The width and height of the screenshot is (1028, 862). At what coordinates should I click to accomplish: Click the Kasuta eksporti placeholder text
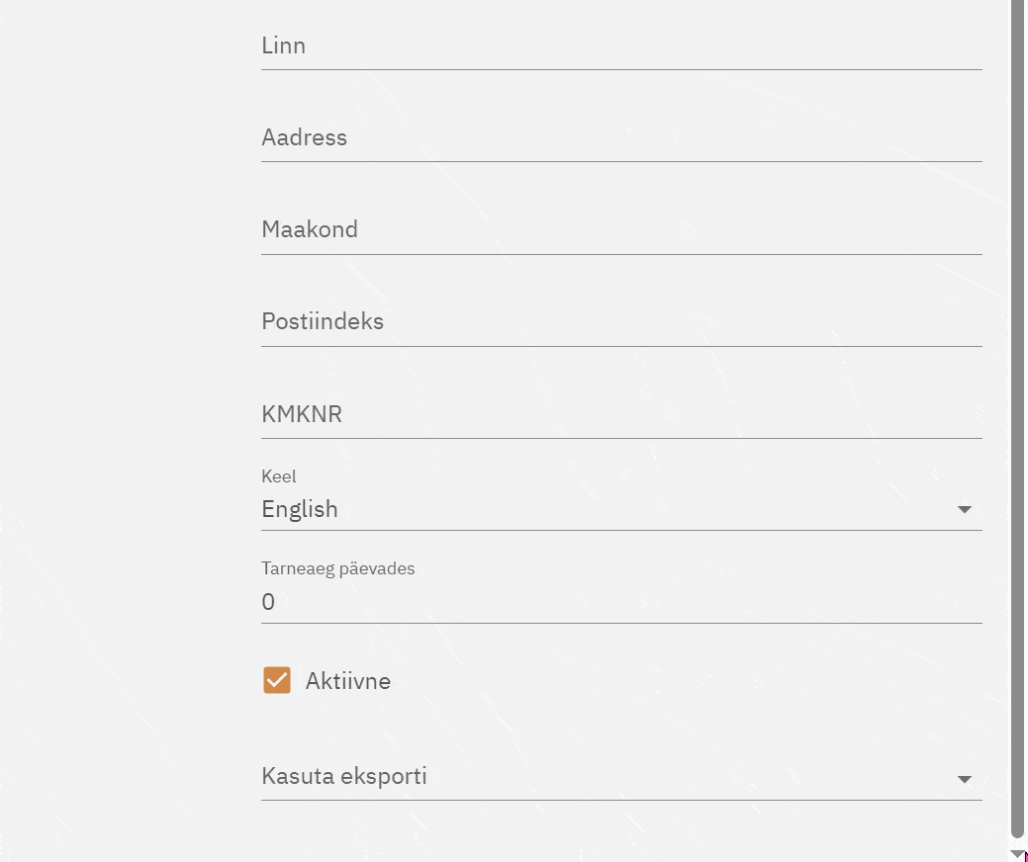pos(344,776)
